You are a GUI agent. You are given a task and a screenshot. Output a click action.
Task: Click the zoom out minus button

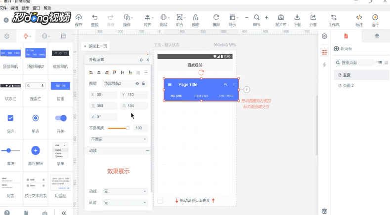(247, 17)
